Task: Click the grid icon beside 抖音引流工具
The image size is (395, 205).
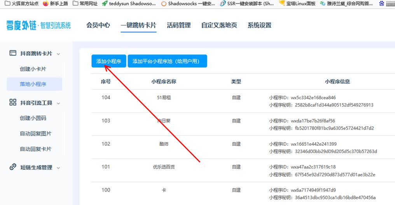Action: pyautogui.click(x=13, y=102)
